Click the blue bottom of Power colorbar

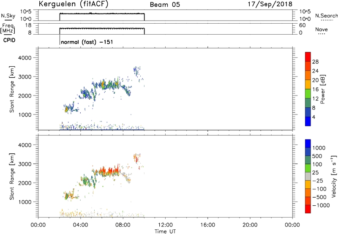pos(308,121)
